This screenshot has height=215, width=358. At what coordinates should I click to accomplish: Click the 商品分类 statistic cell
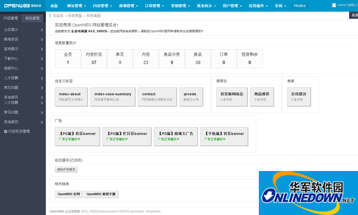click(x=172, y=59)
